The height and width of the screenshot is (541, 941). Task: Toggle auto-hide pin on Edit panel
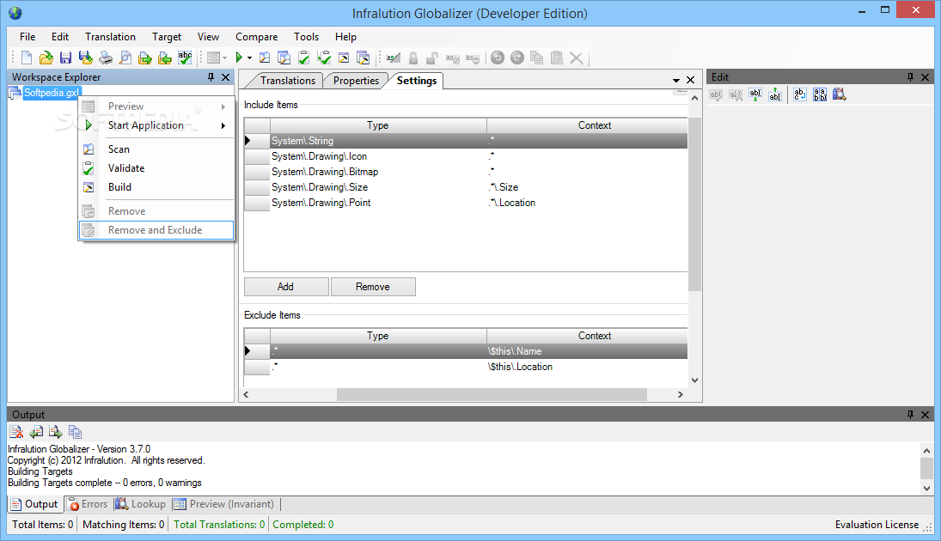910,76
